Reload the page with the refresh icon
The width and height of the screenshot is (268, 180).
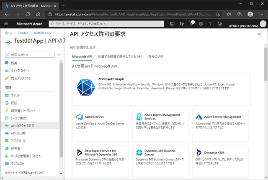(x=28, y=14)
